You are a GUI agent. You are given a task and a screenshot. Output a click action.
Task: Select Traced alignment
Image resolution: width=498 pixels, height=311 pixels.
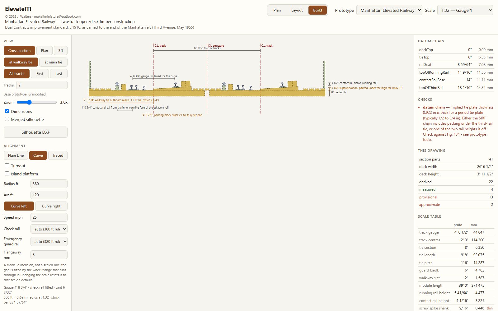58,155
